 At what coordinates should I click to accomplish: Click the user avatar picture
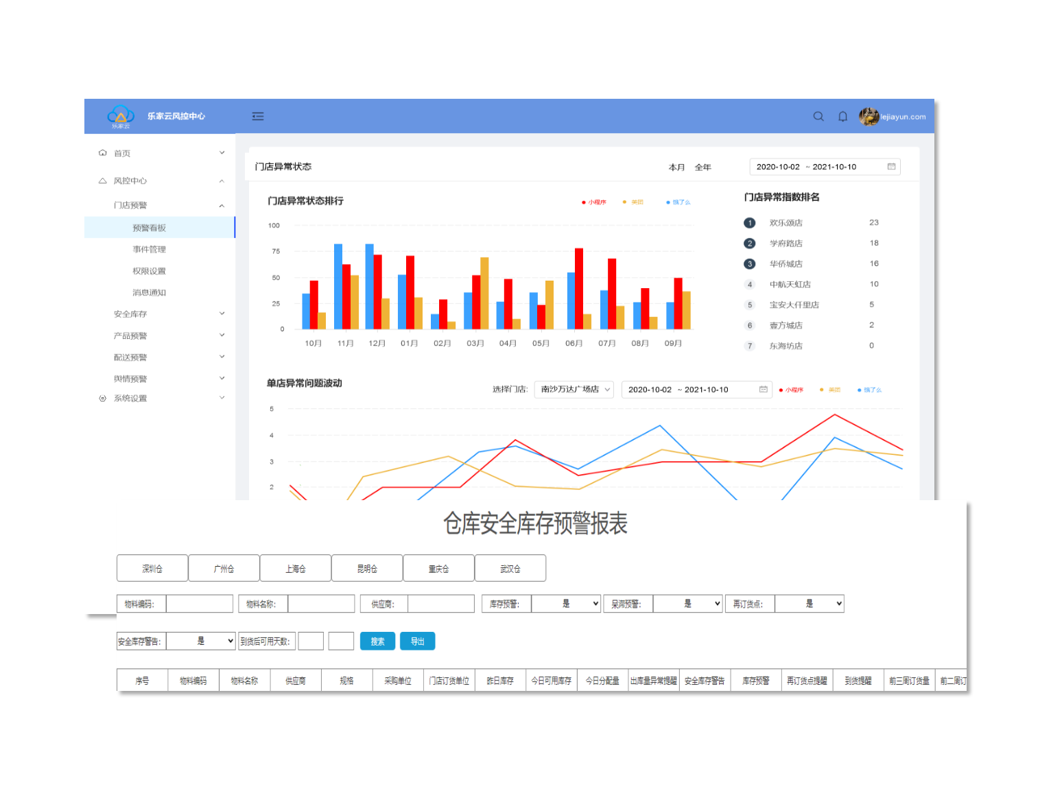[x=869, y=117]
